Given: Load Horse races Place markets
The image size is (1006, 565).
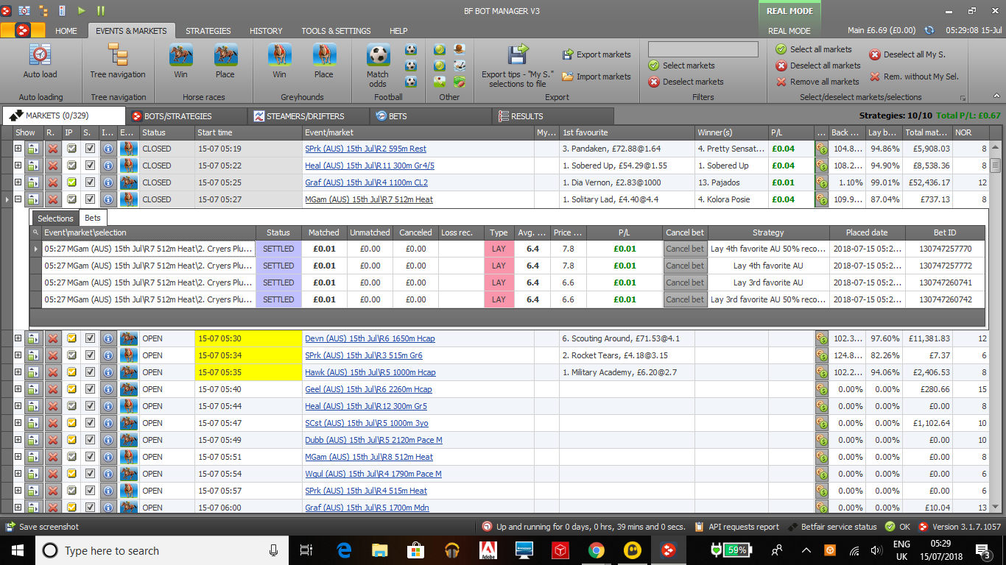Looking at the screenshot, I should click(x=225, y=55).
